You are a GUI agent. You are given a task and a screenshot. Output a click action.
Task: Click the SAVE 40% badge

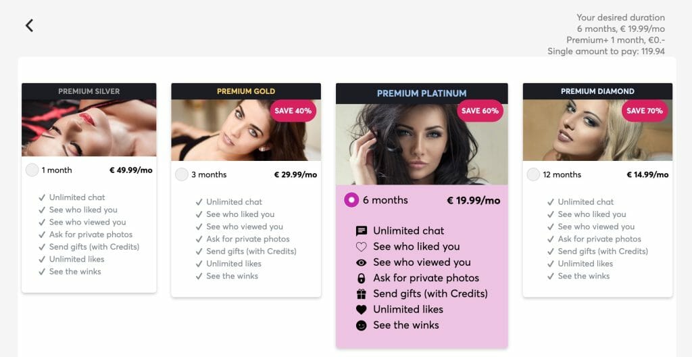coord(293,111)
